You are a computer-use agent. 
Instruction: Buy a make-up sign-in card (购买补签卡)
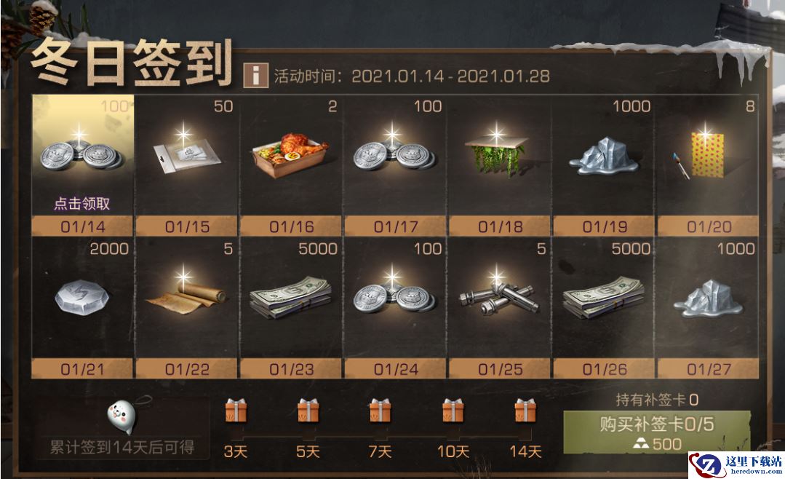(x=656, y=432)
